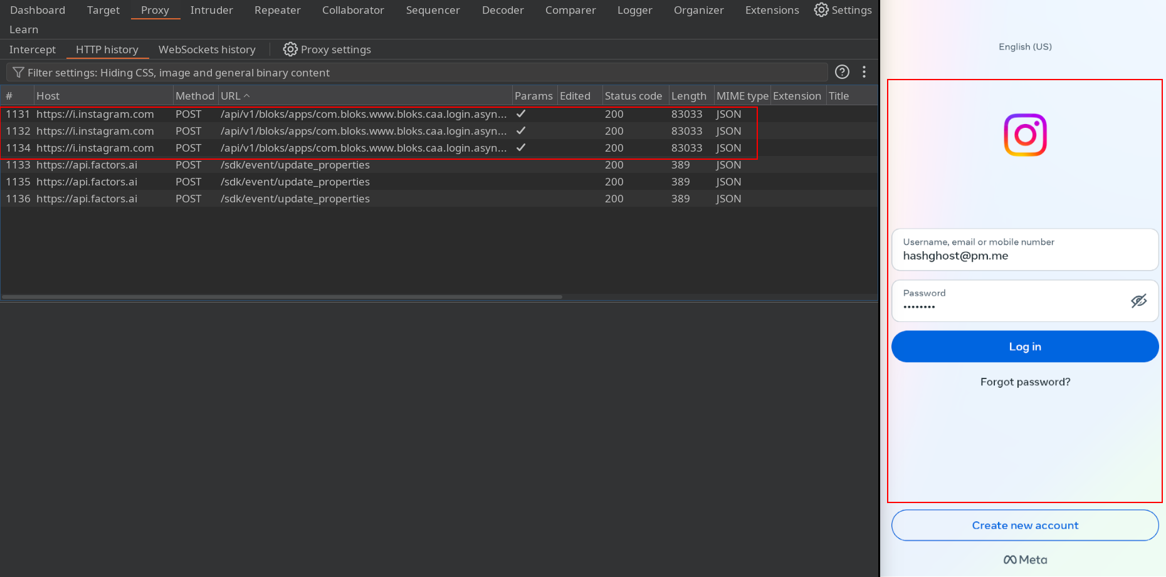
Task: Click the Settings gear icon
Action: 821,10
